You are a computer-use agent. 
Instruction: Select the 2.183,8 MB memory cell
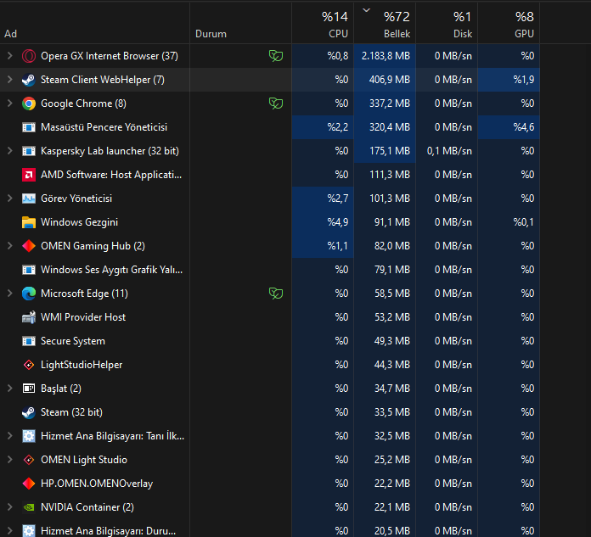click(385, 56)
